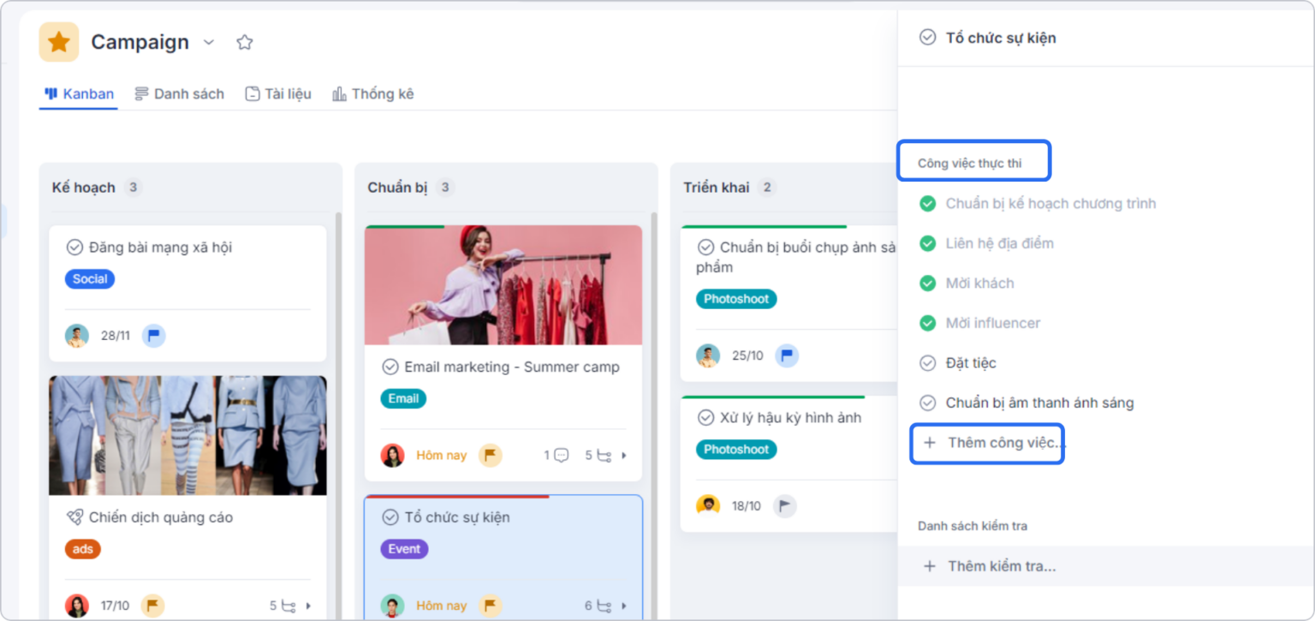The width and height of the screenshot is (1315, 621).
Task: Click the 28/11 due date
Action: [116, 336]
